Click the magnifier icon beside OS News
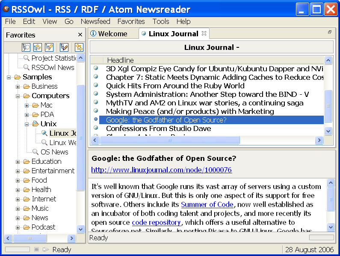 [x=35, y=152]
